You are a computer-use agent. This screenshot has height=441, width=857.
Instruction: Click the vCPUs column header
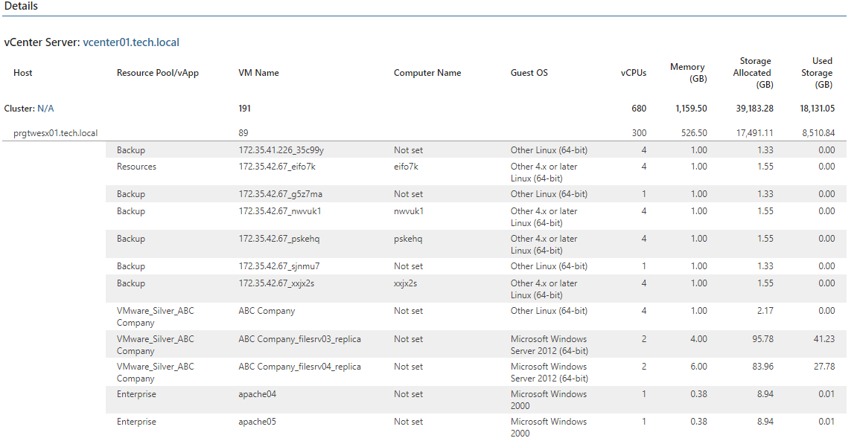point(634,73)
